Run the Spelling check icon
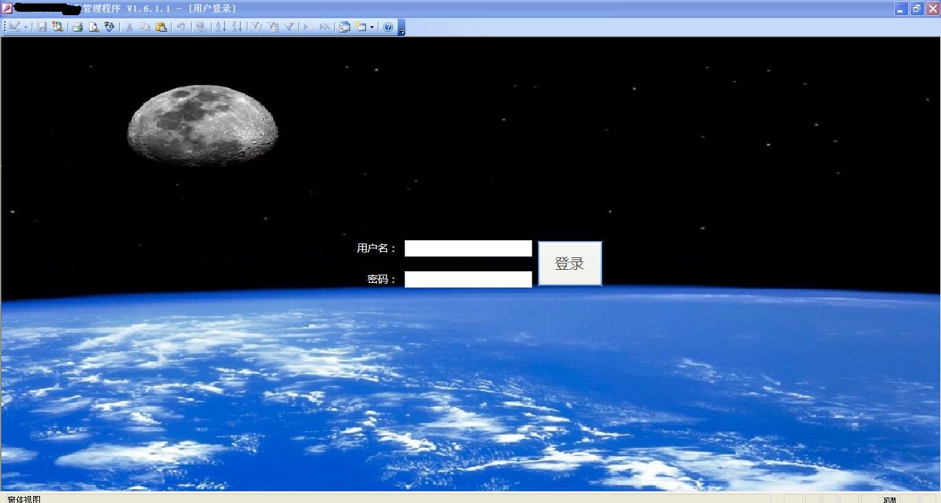Screen dimensions: 941x503 click(110, 27)
